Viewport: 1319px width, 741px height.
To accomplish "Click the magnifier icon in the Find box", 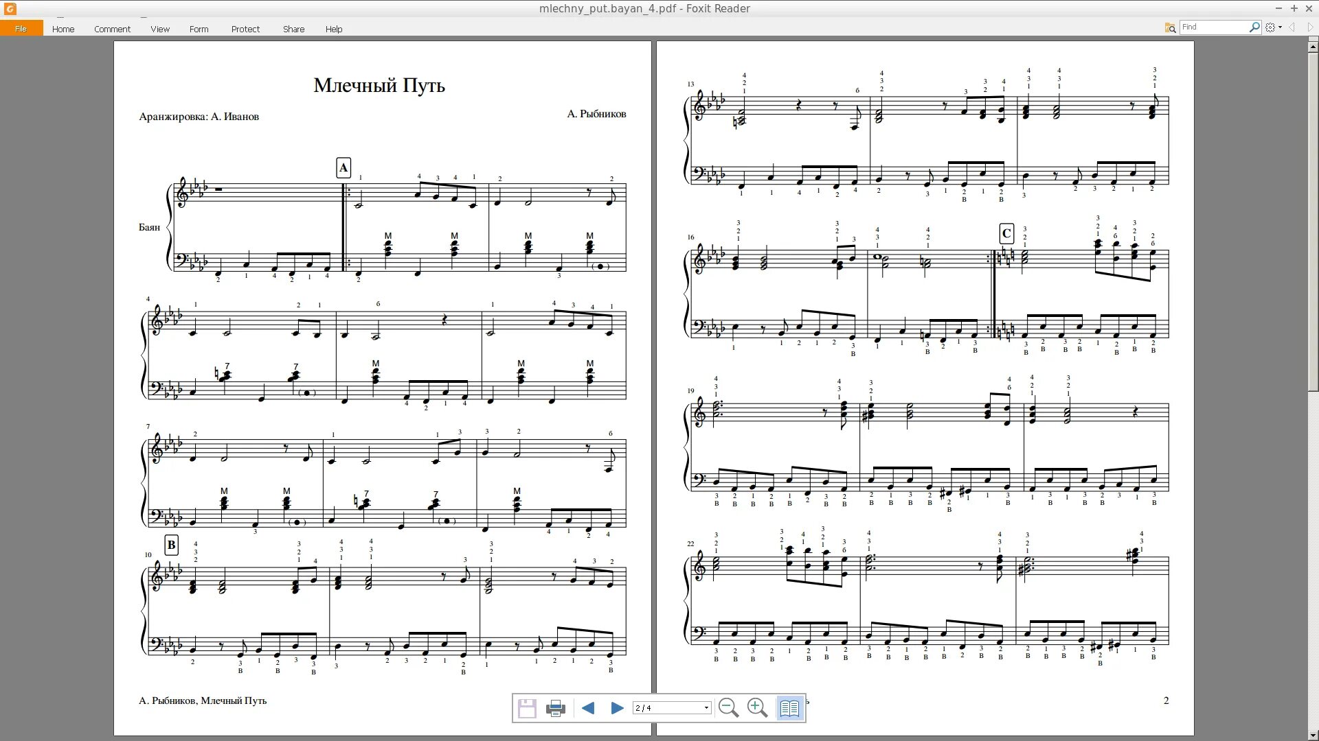I will point(1254,27).
